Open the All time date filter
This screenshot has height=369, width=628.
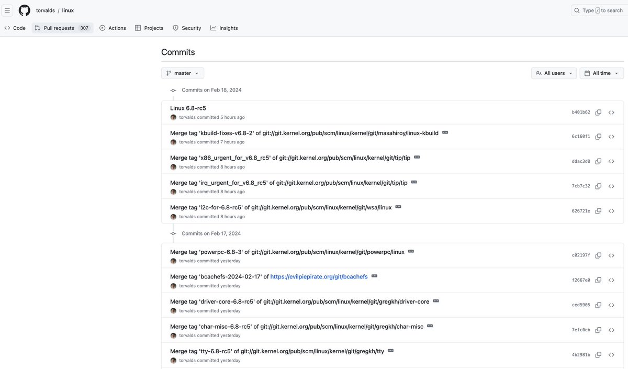point(601,73)
